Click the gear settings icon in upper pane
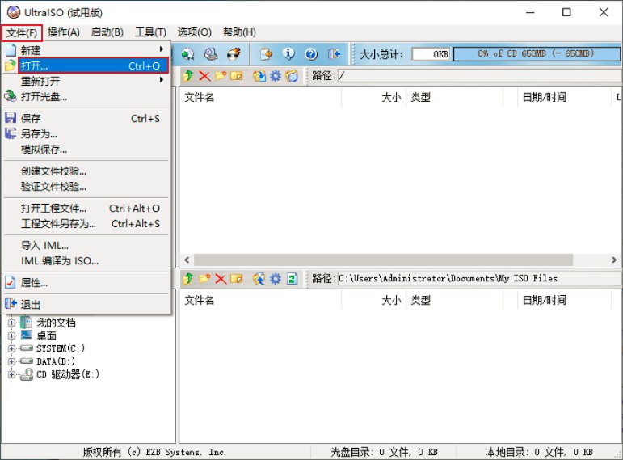 pos(276,75)
